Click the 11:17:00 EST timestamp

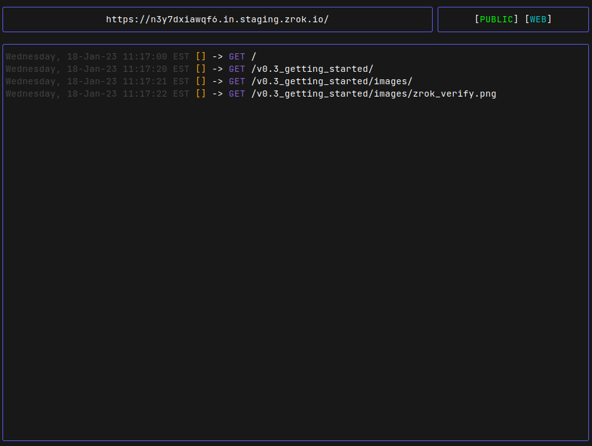(x=156, y=56)
